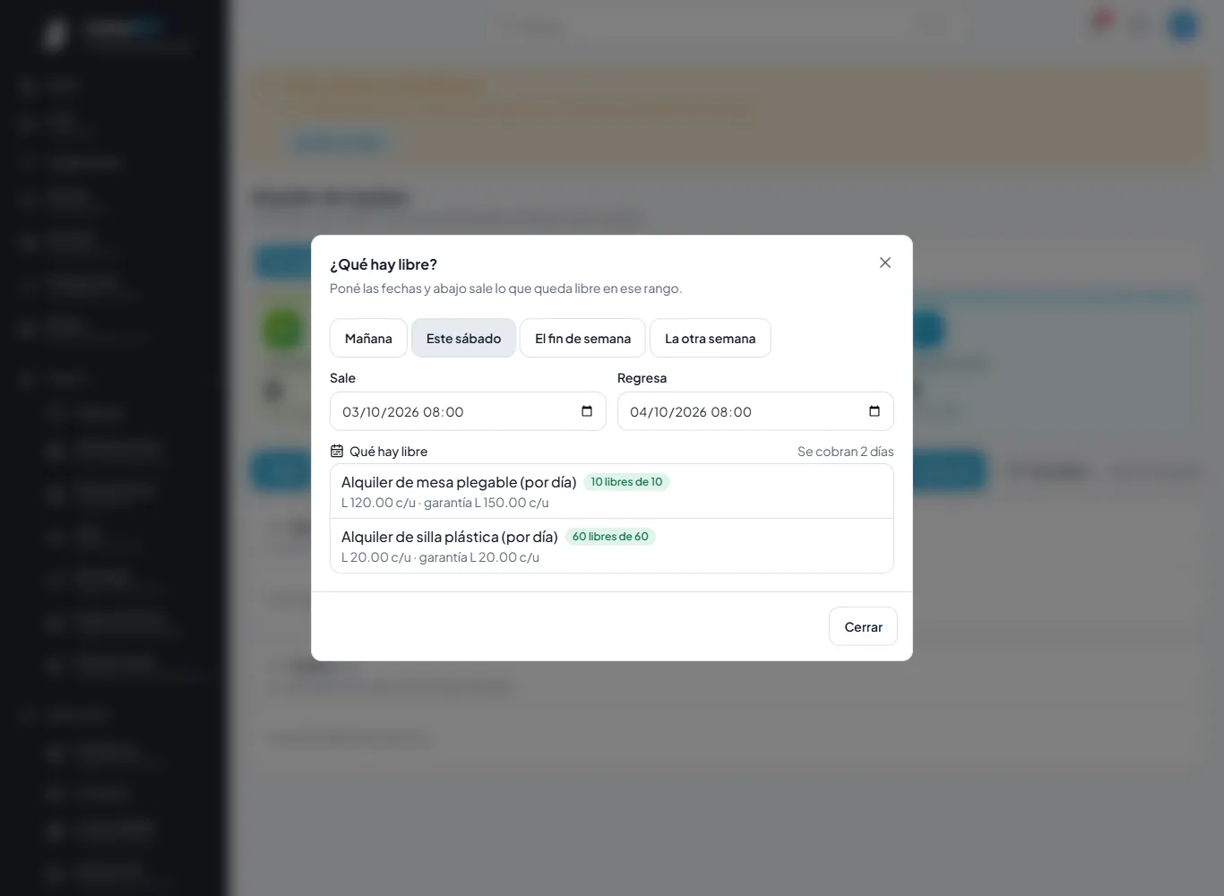Click the "L 120.00 c/u" price line
This screenshot has height=896, width=1224.
445,503
